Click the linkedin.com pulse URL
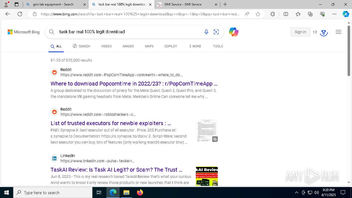 coord(97,161)
